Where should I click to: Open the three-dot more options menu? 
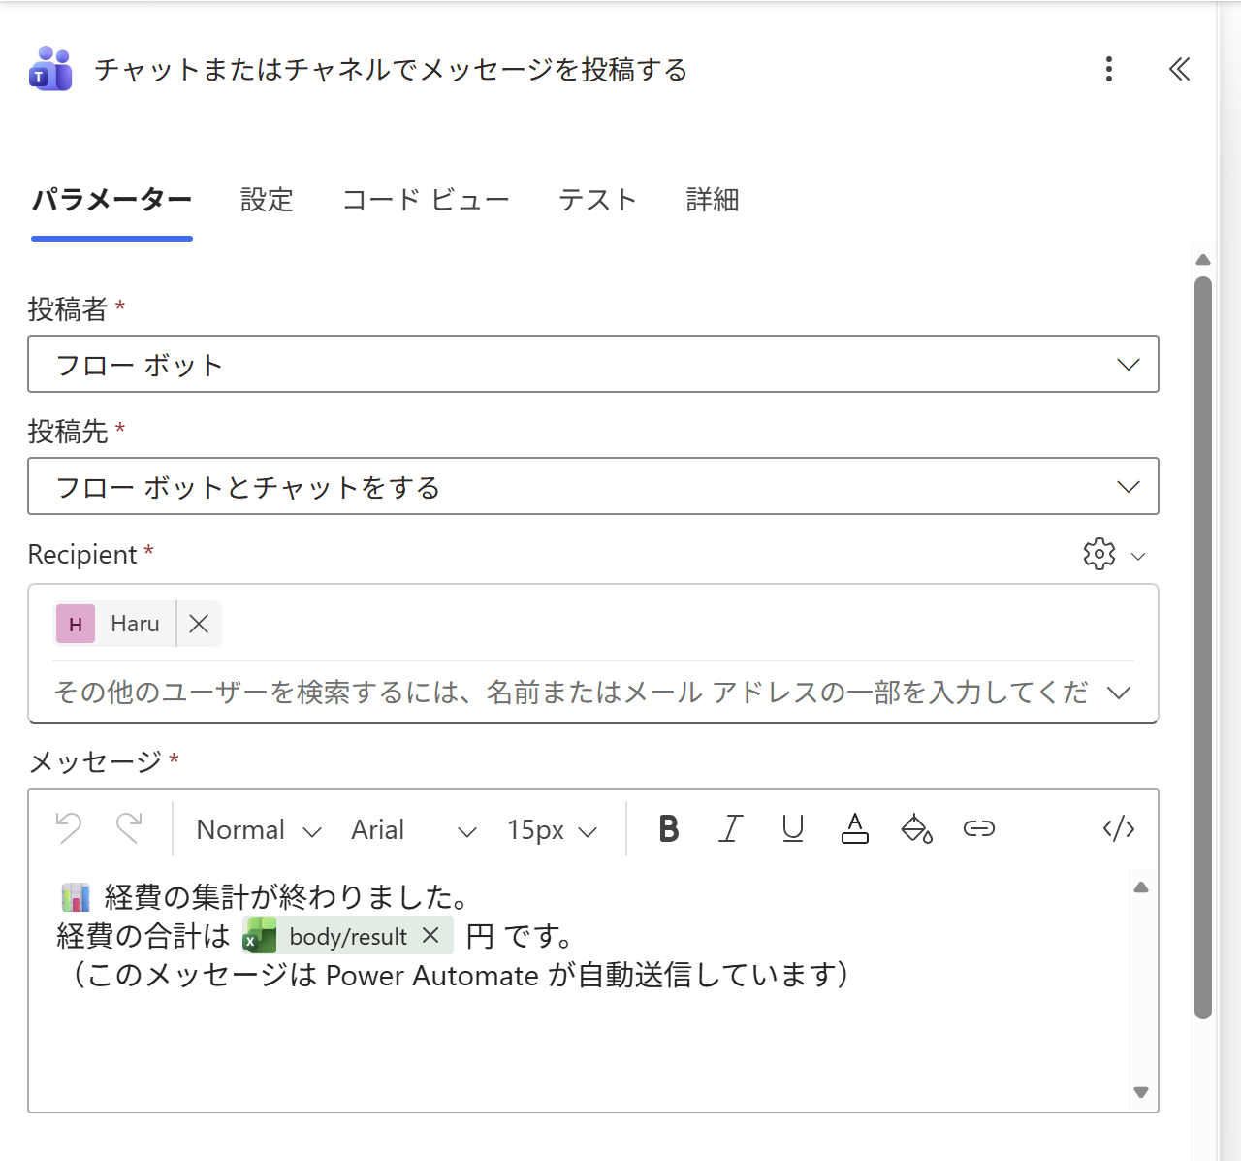pyautogui.click(x=1109, y=69)
